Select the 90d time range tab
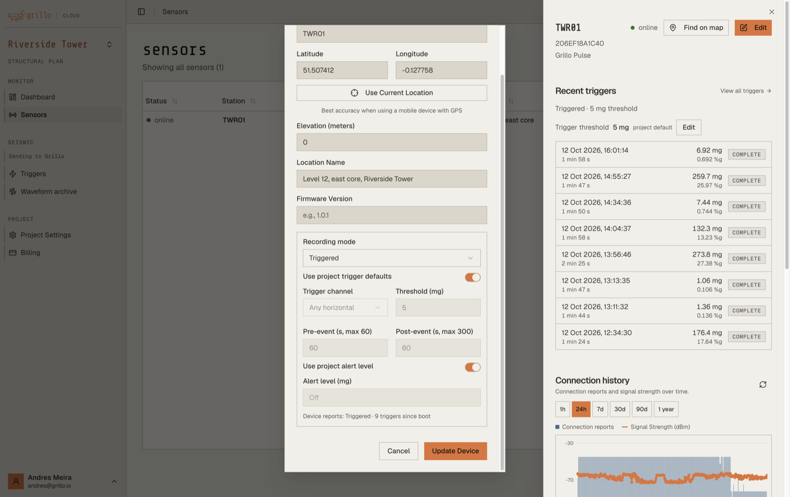Image resolution: width=790 pixels, height=497 pixels. [641, 409]
